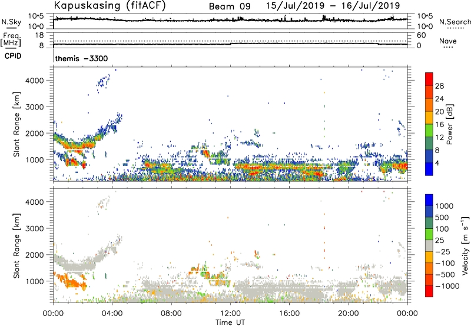This screenshot has height=326, width=471.
Task: Pick the light green segment of power colorbar
Action: click(x=429, y=131)
